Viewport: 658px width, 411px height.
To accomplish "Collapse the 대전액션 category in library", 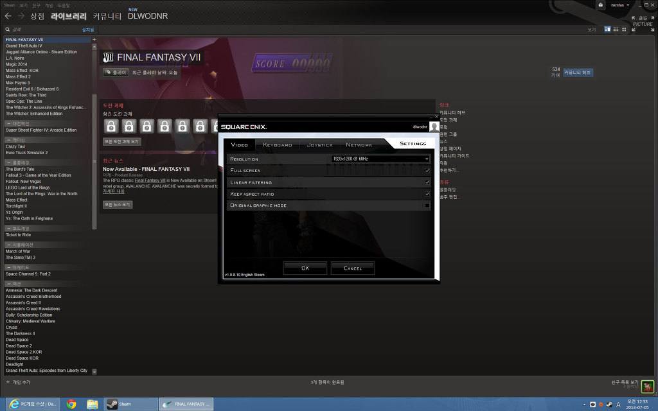I will click(8, 123).
